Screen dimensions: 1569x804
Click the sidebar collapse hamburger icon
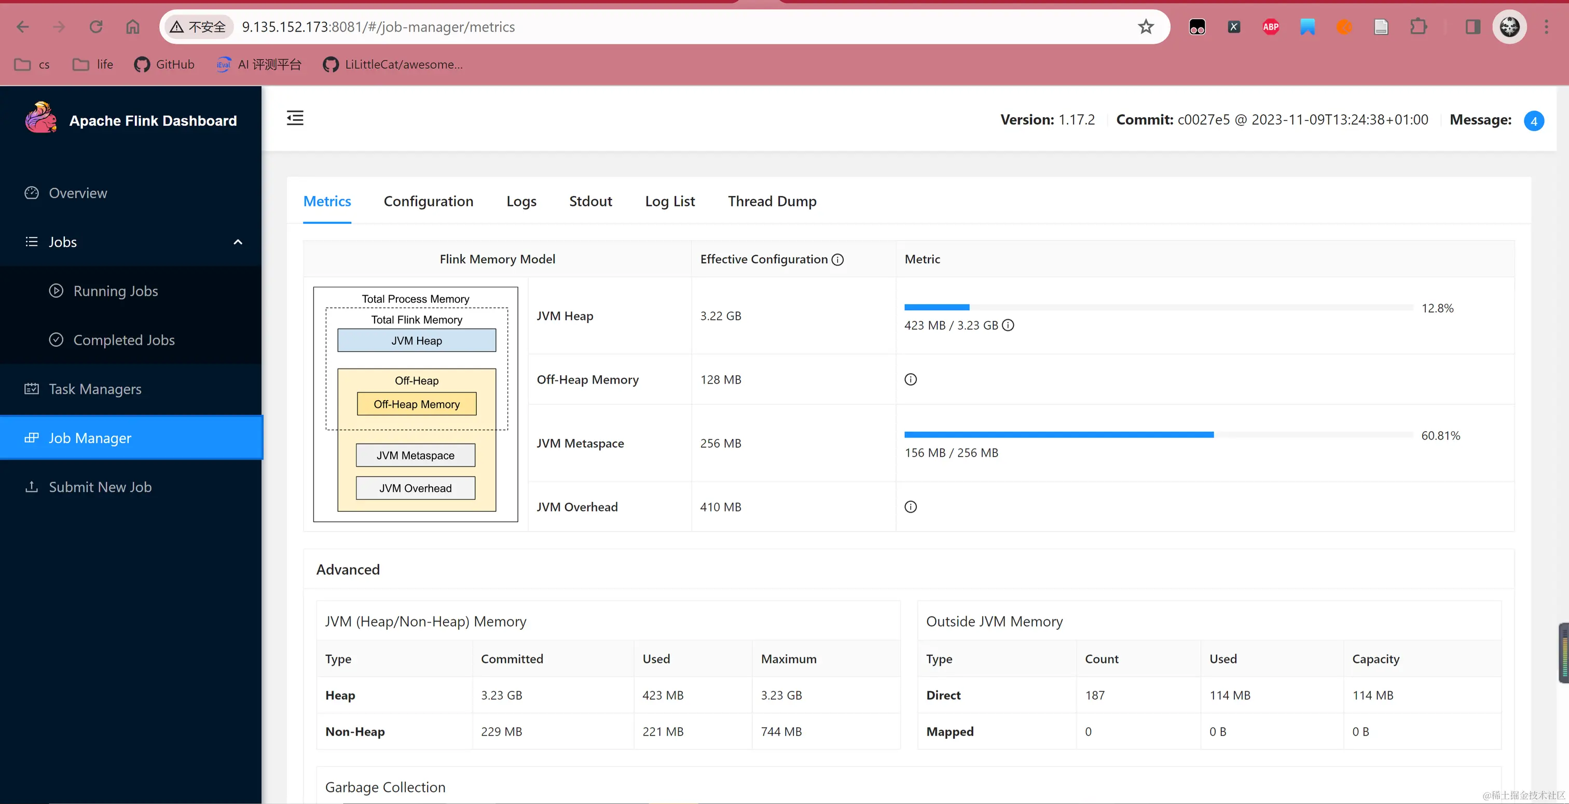295,118
